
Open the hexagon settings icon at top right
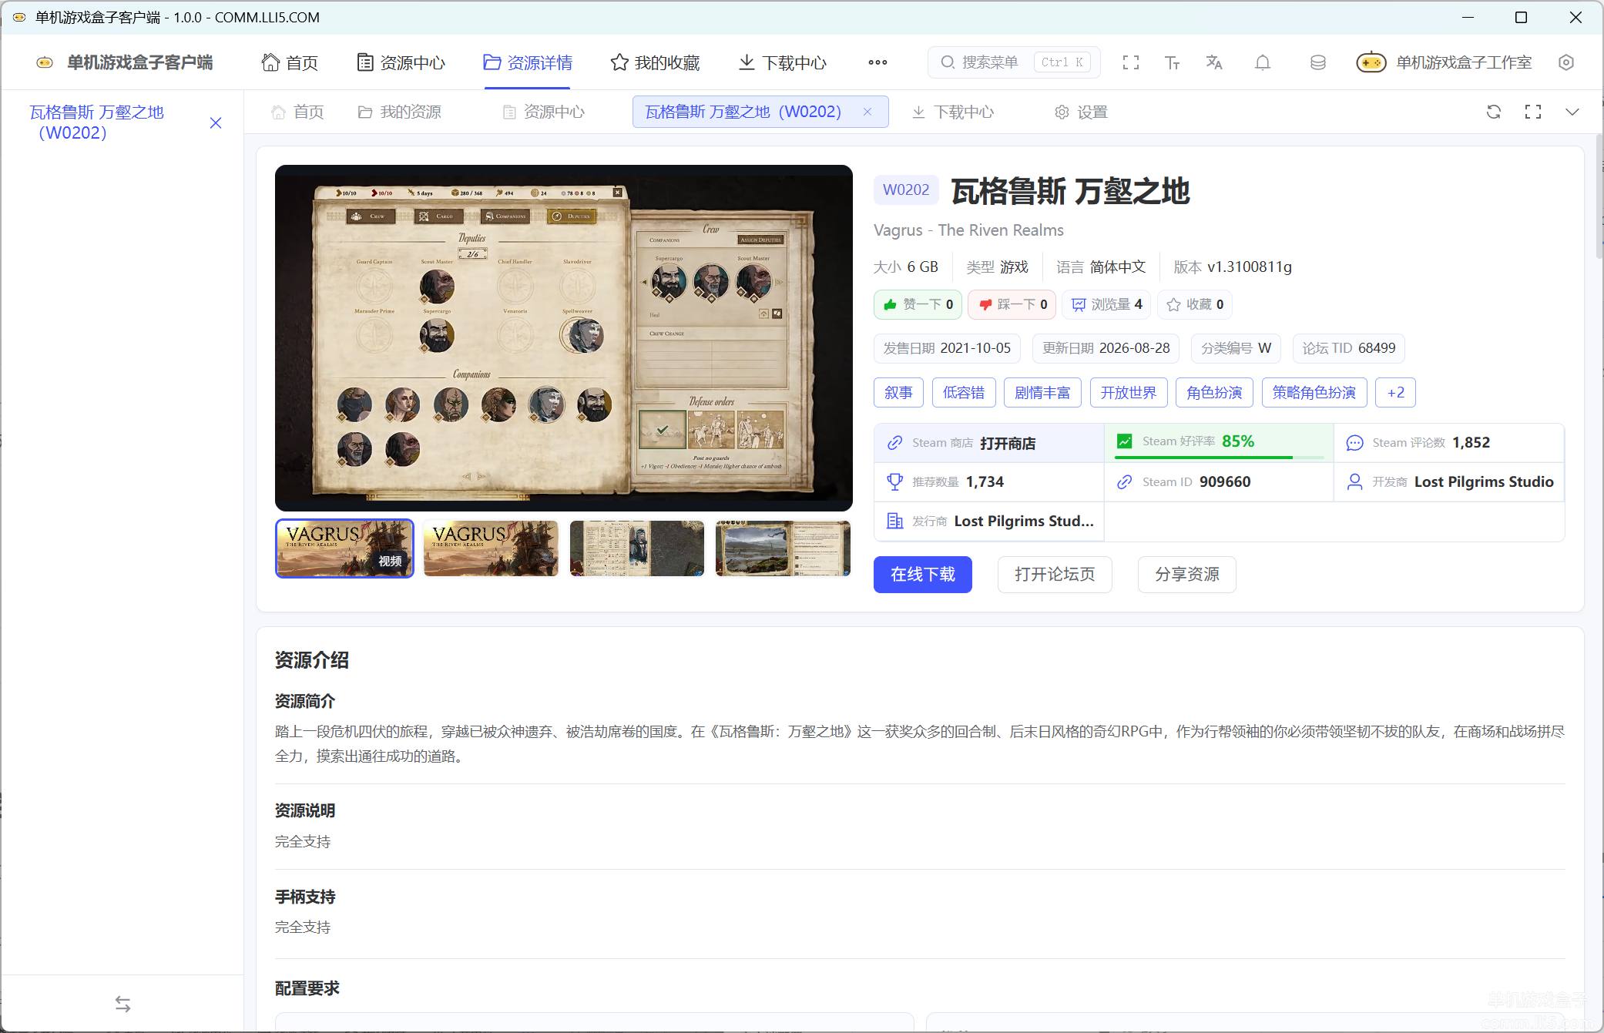click(1565, 62)
